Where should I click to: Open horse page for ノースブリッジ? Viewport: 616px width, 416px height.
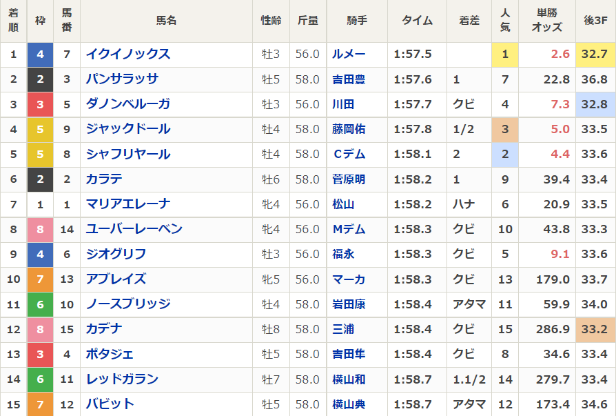[x=128, y=304]
